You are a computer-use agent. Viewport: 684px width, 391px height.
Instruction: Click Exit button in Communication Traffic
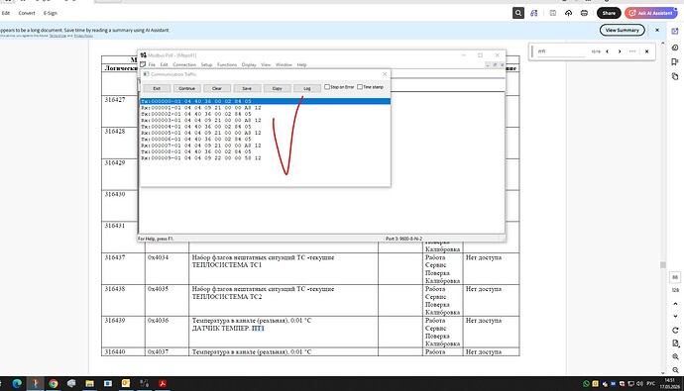[x=157, y=88]
